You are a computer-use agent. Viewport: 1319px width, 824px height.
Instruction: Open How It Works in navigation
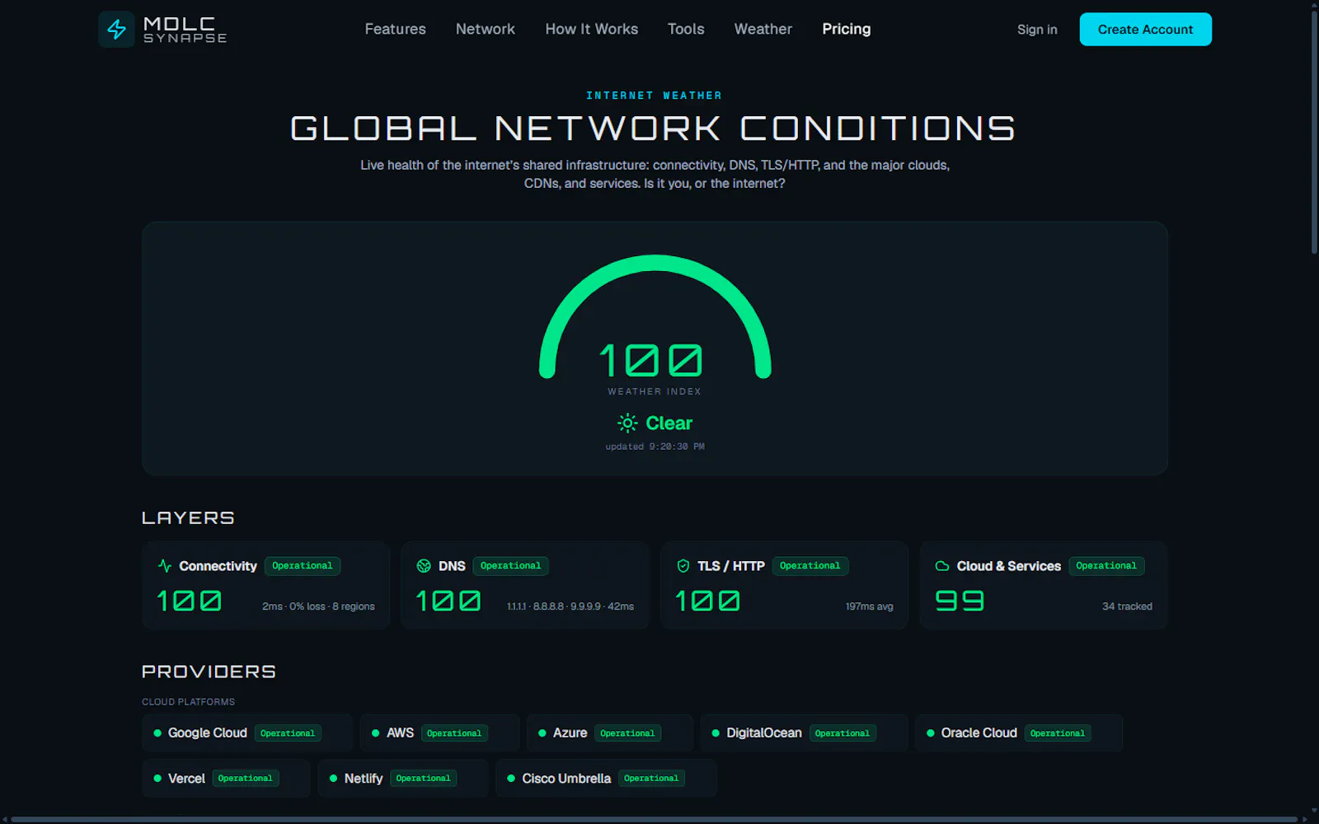coord(592,29)
